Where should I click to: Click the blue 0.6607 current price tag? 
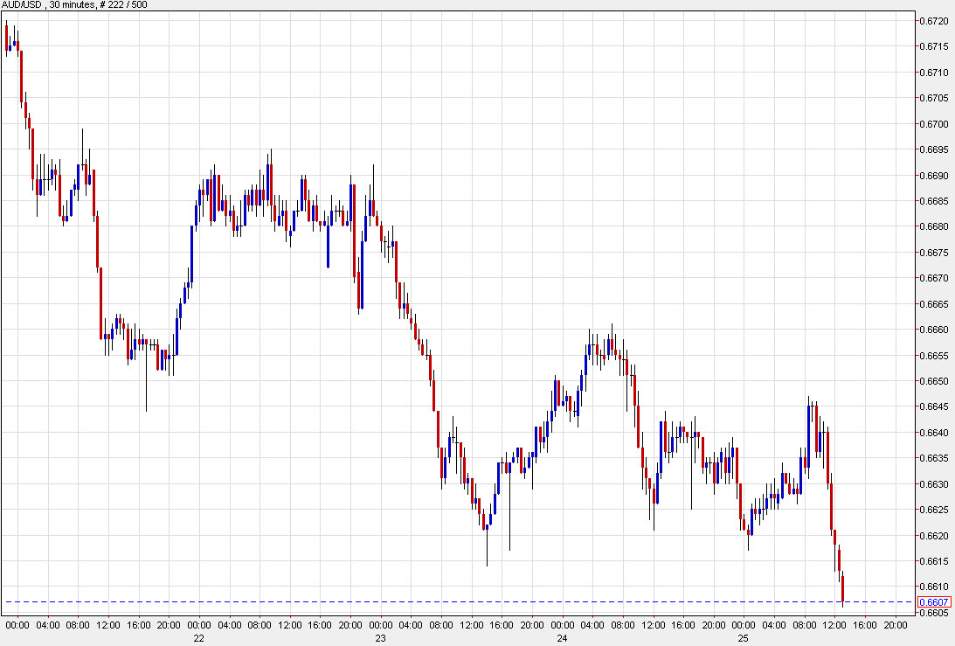coord(936,601)
